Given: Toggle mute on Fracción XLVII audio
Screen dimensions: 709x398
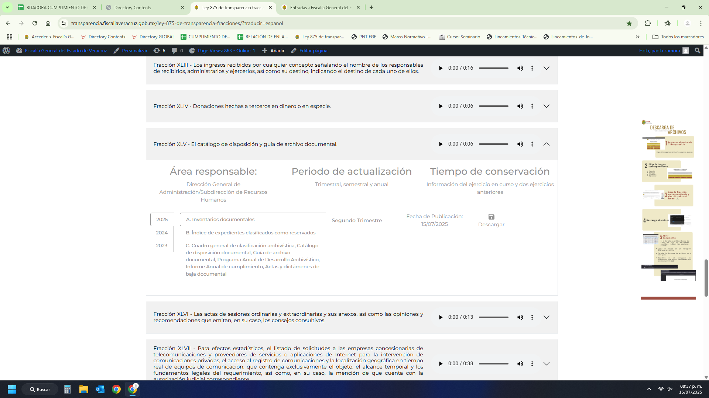Looking at the screenshot, I should click(520, 364).
